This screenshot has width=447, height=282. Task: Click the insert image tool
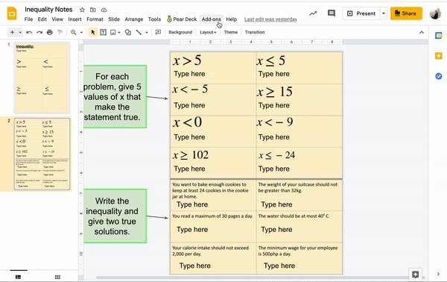113,32
